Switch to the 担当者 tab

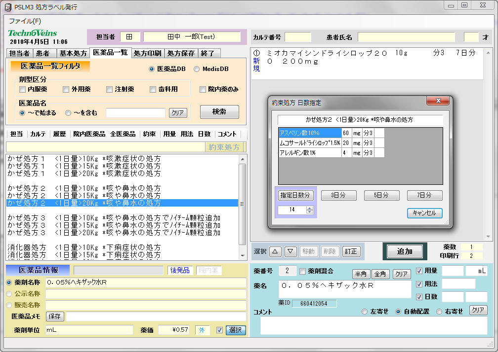[19, 53]
